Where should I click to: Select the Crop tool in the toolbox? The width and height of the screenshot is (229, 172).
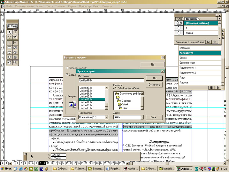pos(15,37)
